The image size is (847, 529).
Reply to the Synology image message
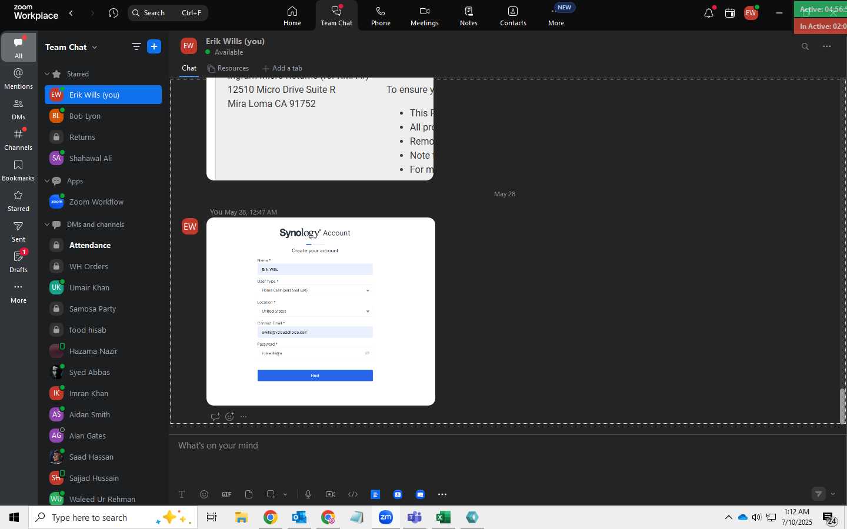point(215,417)
